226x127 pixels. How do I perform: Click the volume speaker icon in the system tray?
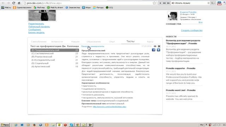[x=219, y=125]
